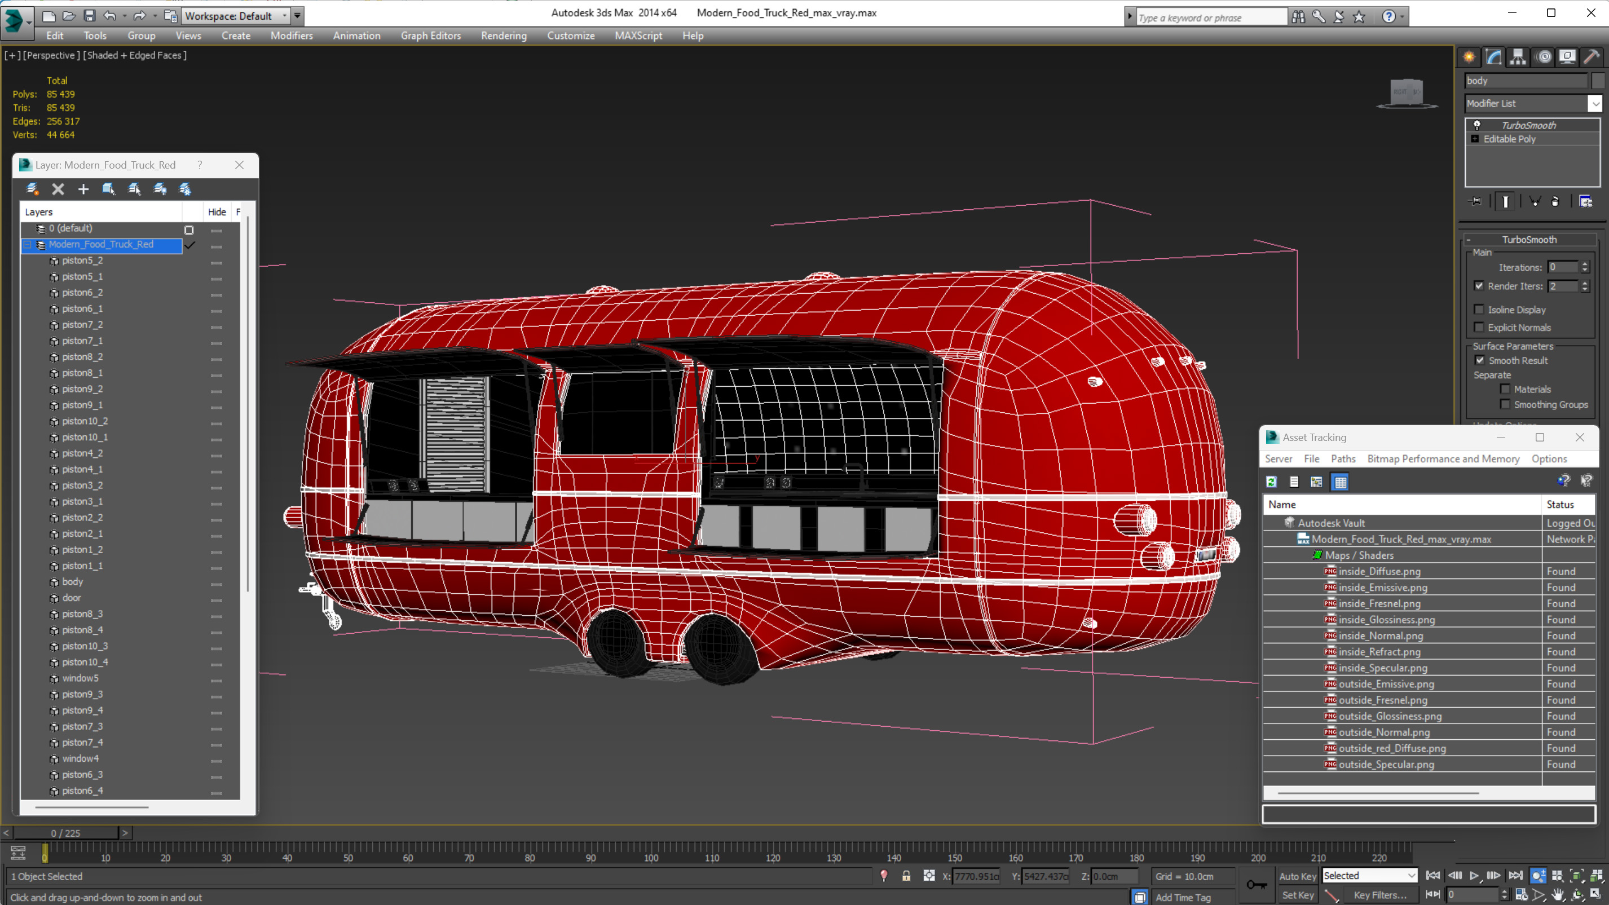Open Bitmap Performance and Memory menu
1609x905 pixels.
pyautogui.click(x=1443, y=458)
